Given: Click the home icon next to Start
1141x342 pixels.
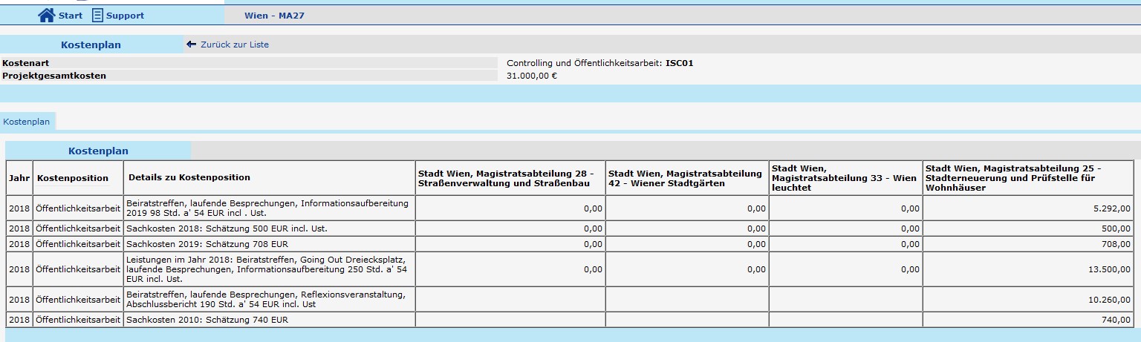Looking at the screenshot, I should (x=46, y=16).
